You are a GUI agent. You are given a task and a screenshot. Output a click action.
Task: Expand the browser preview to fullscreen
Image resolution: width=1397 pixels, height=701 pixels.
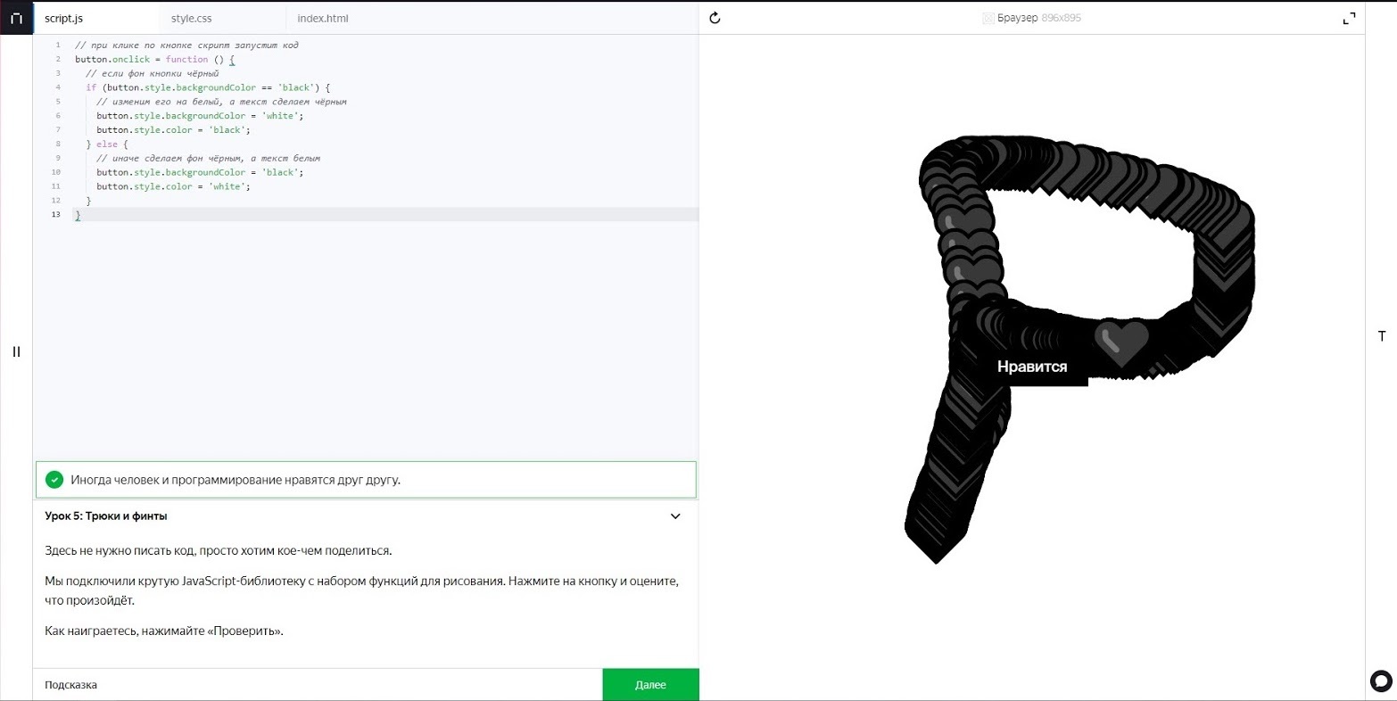(x=1349, y=18)
